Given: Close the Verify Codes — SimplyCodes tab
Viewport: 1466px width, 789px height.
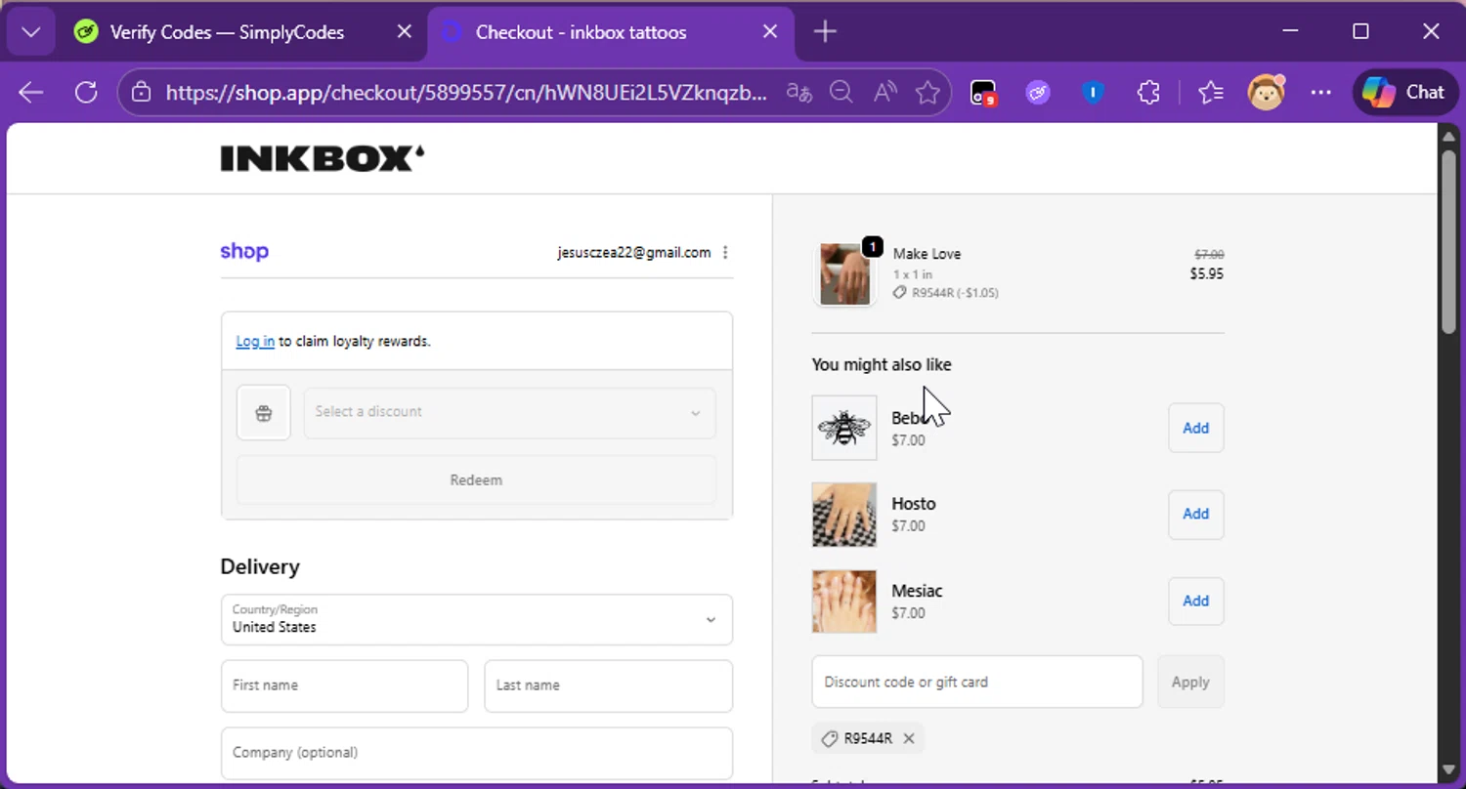Looking at the screenshot, I should (404, 32).
